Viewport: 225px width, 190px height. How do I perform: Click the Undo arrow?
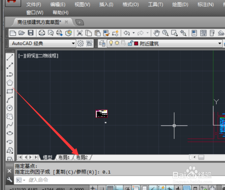point(127,33)
